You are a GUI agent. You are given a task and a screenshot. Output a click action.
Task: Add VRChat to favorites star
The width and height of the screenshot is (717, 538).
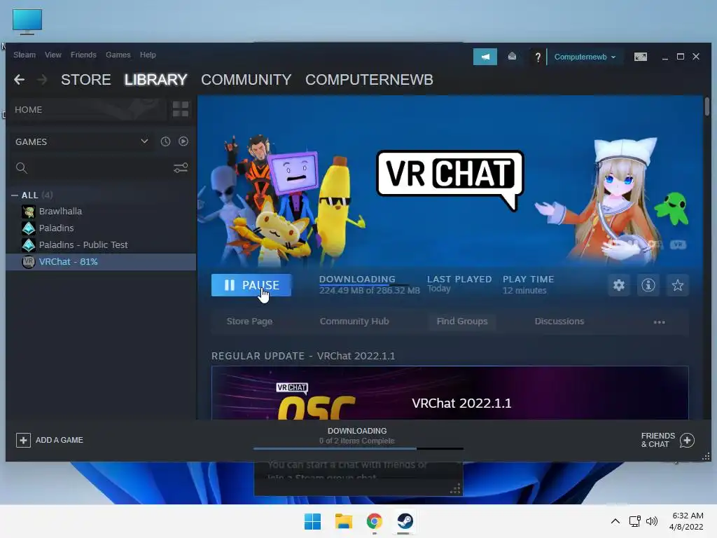(678, 286)
